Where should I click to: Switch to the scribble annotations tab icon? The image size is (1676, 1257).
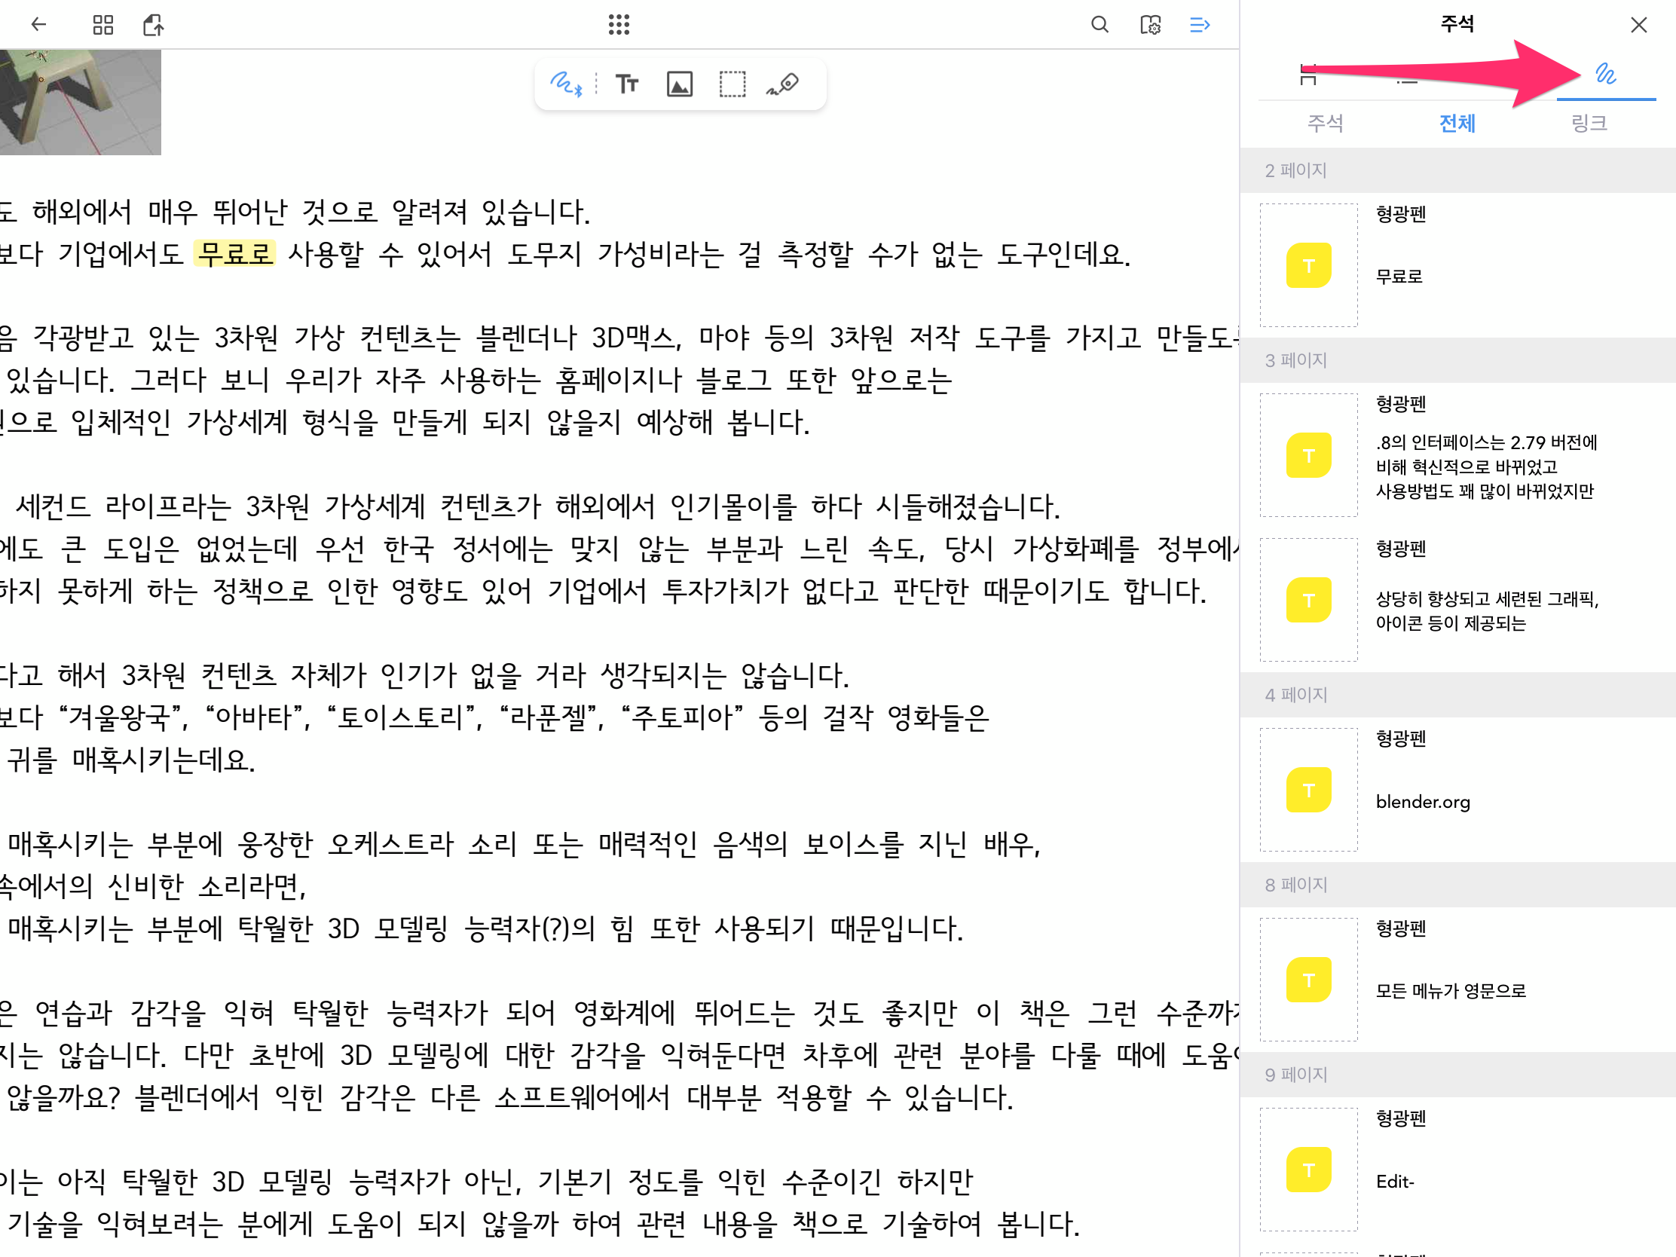[x=1605, y=75]
